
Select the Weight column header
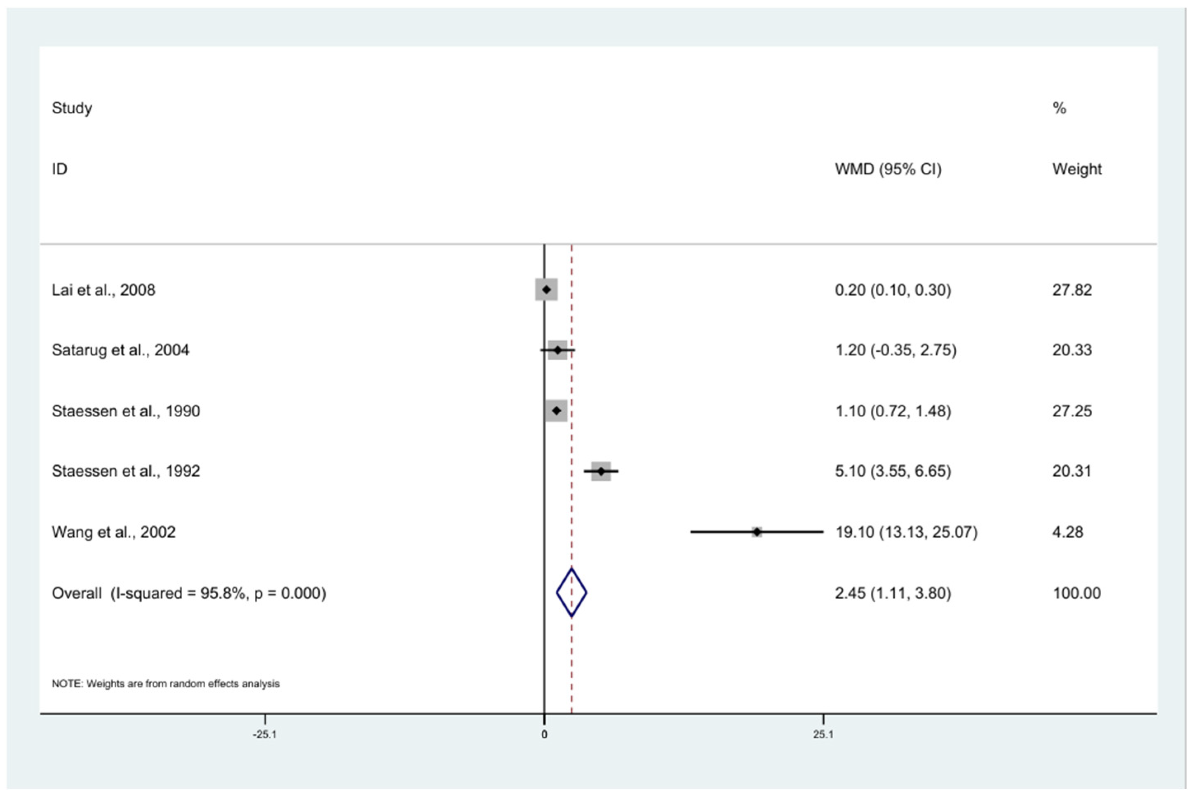(1077, 169)
